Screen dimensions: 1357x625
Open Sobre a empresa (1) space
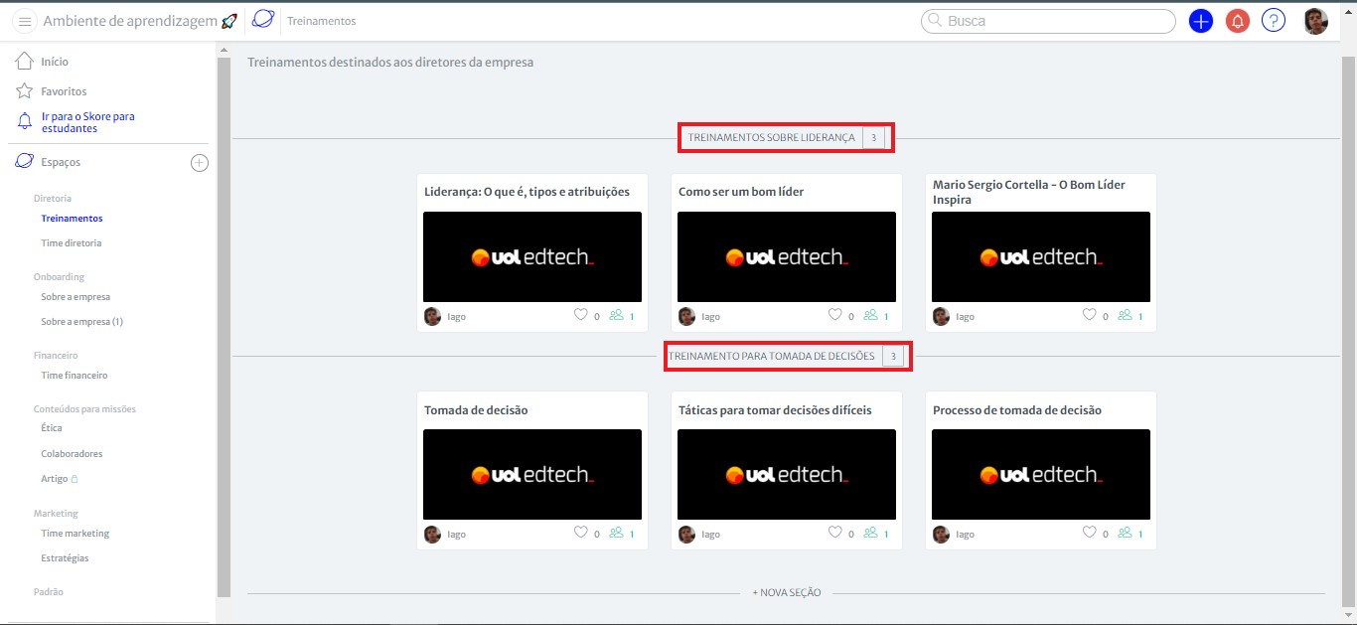pos(81,322)
